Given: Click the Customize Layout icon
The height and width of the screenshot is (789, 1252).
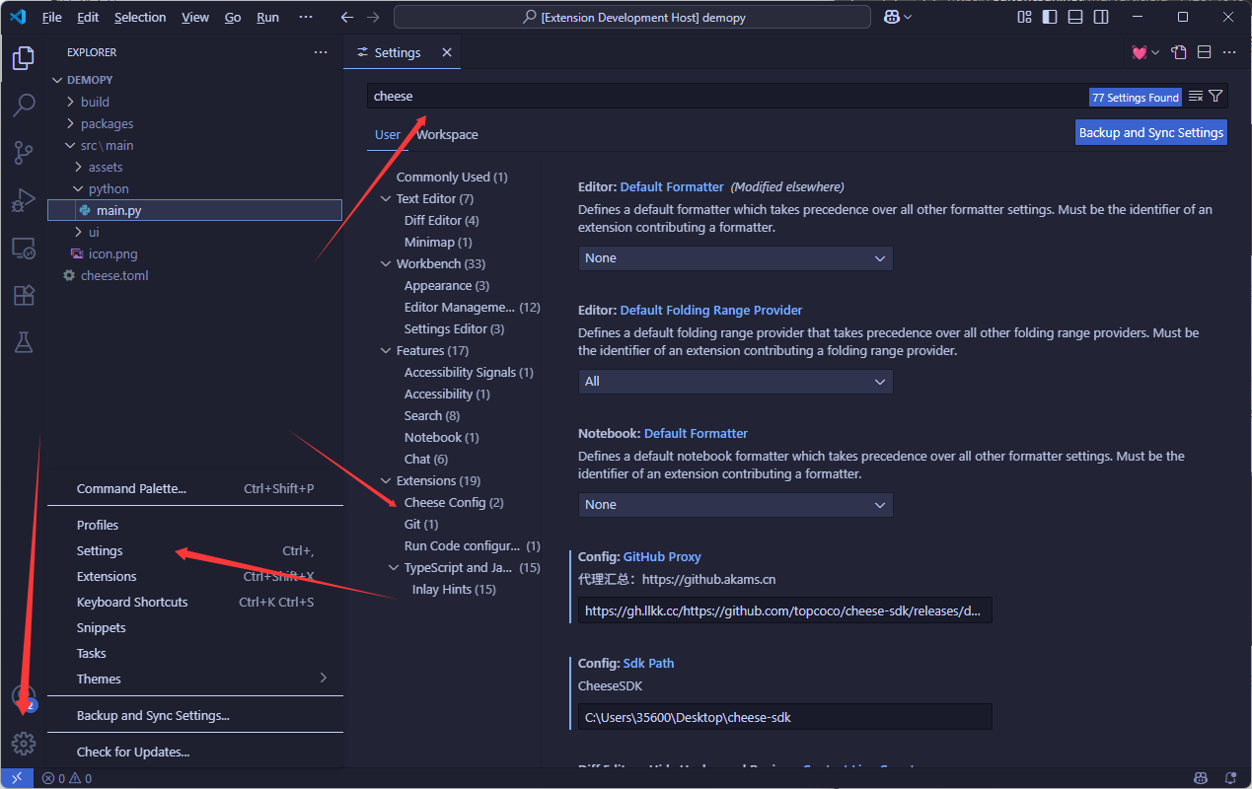Looking at the screenshot, I should point(1024,17).
